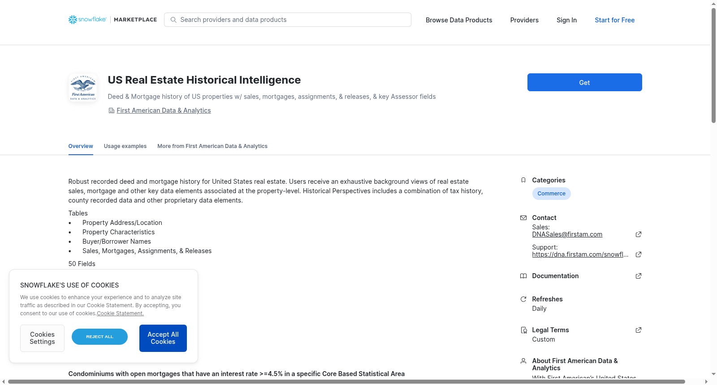Screen dimensions: 717x385
Task: Open external link icon beside Support URL
Action: pyautogui.click(x=639, y=254)
